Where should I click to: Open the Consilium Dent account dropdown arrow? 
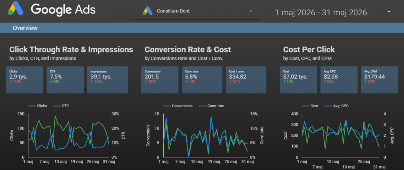[251, 11]
